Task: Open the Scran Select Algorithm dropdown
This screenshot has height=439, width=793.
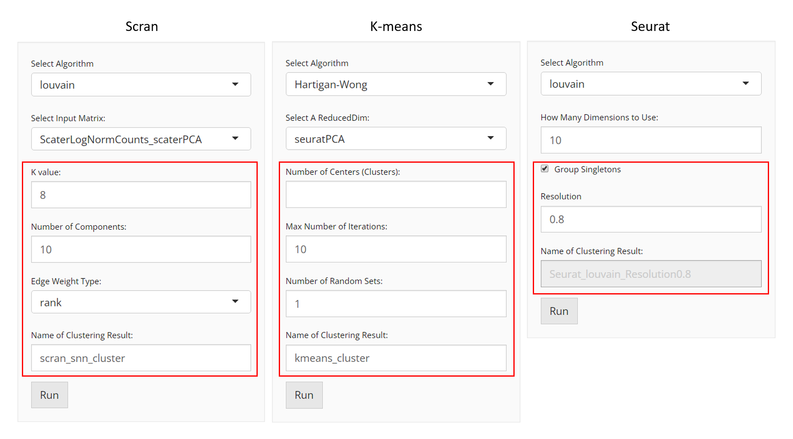Action: tap(141, 85)
